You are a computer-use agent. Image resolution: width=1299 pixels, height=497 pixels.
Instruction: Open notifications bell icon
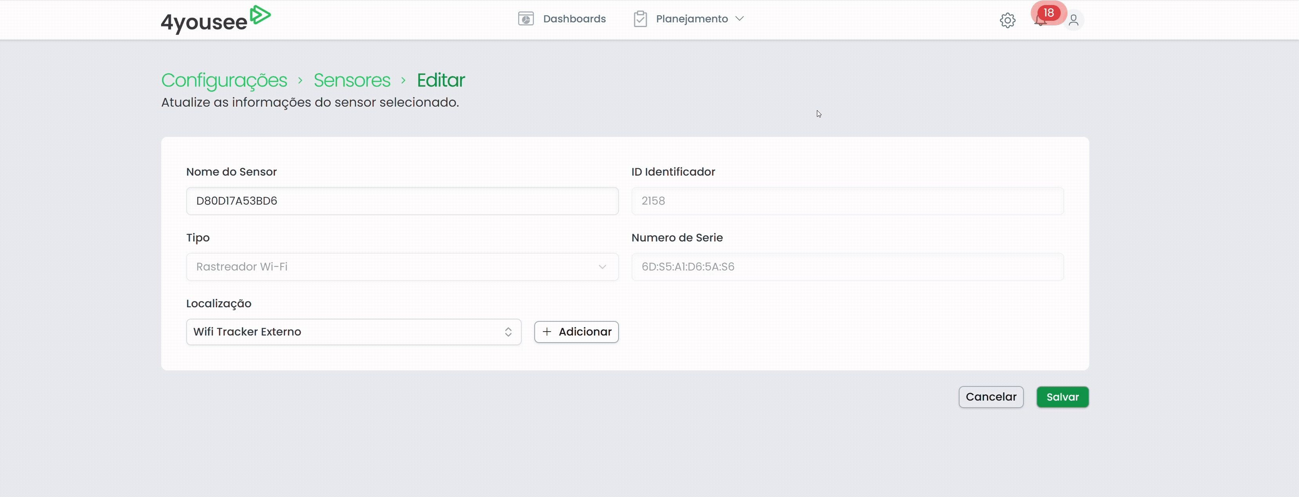pyautogui.click(x=1039, y=22)
